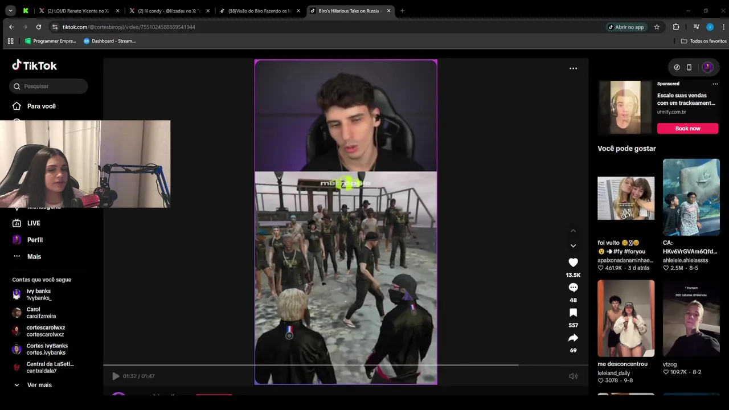Open the Para você home icon
729x410 pixels.
17,106
